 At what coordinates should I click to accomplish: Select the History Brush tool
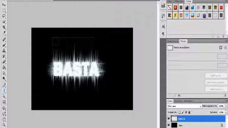(4, 56)
